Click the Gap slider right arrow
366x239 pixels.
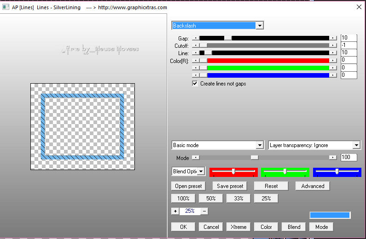(333, 38)
